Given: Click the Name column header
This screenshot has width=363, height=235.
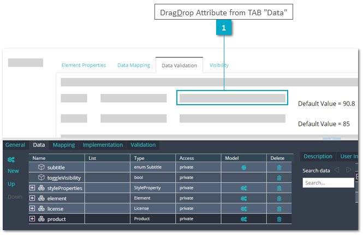Looking at the screenshot, I should [56, 158].
